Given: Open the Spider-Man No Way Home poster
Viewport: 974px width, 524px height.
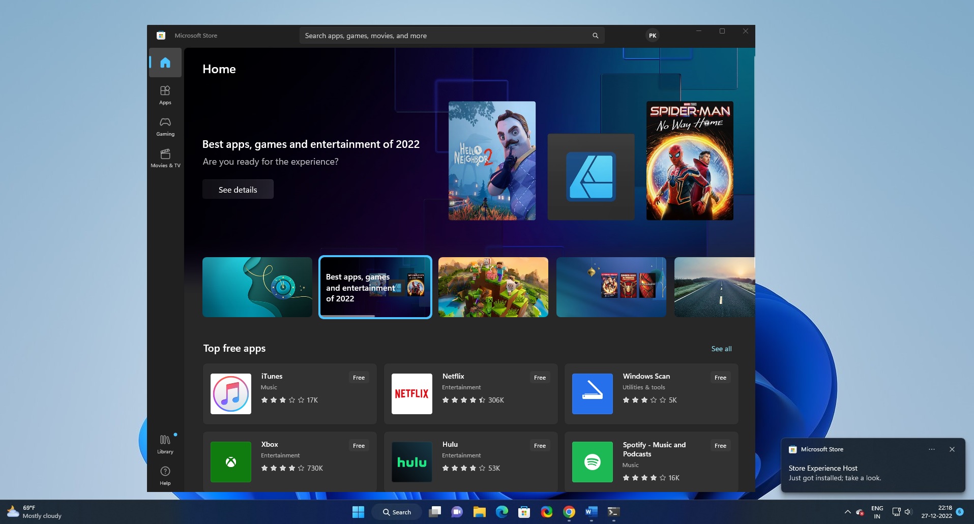Looking at the screenshot, I should click(x=690, y=161).
